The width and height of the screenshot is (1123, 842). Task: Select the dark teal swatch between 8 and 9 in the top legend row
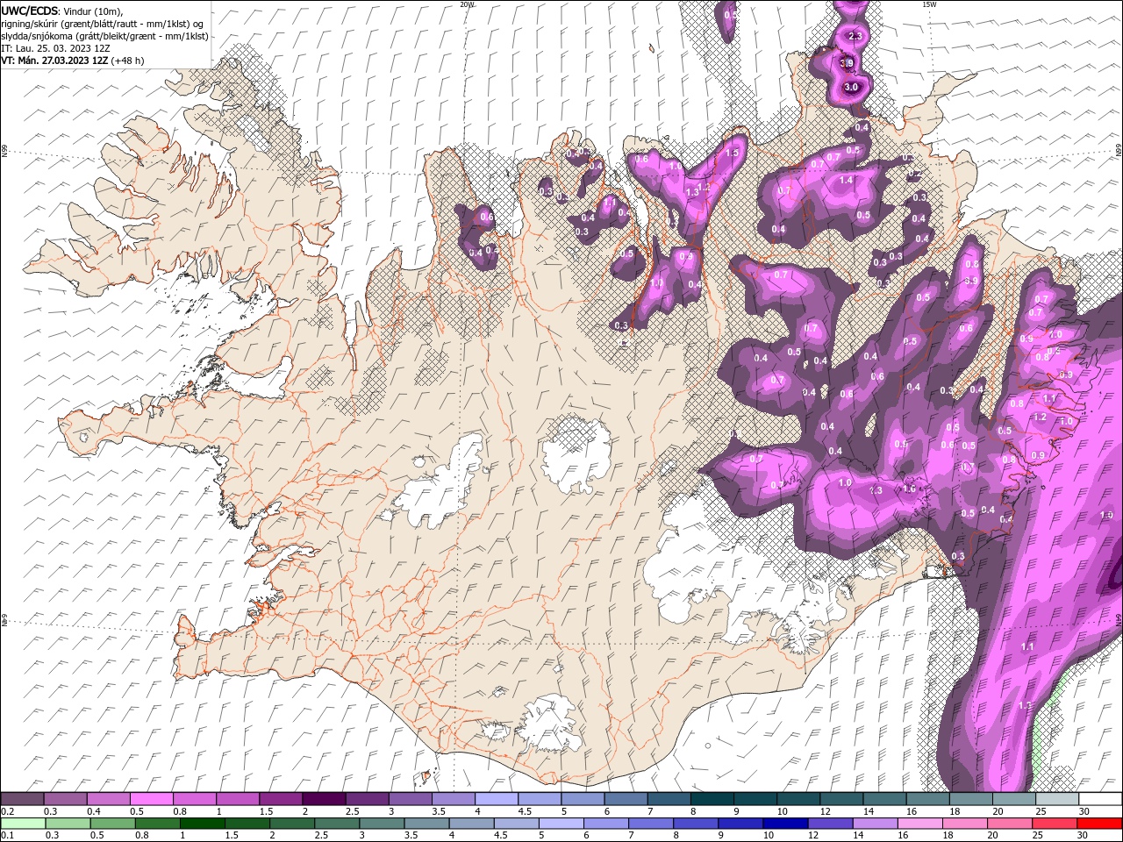point(712,799)
